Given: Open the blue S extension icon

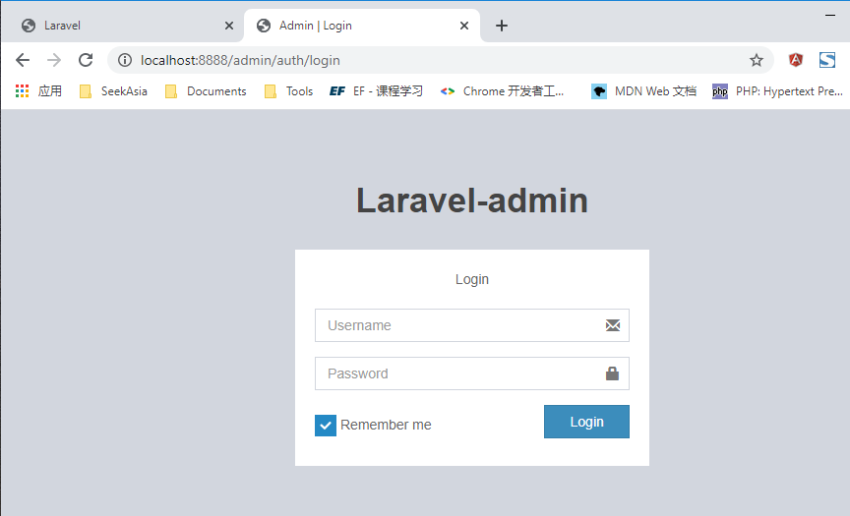Looking at the screenshot, I should tap(827, 60).
